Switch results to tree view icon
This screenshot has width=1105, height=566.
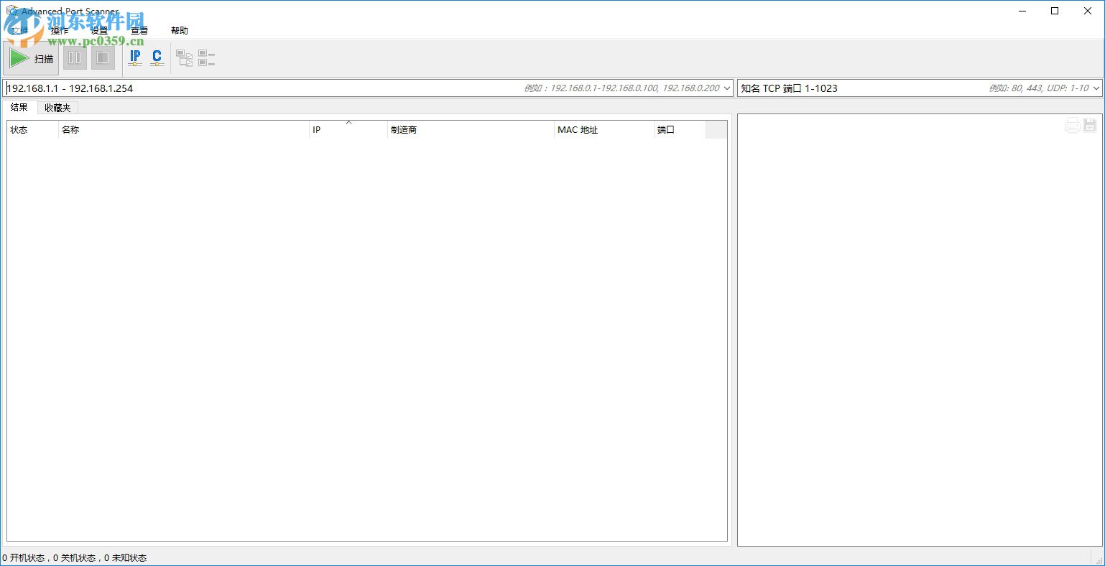coord(184,57)
